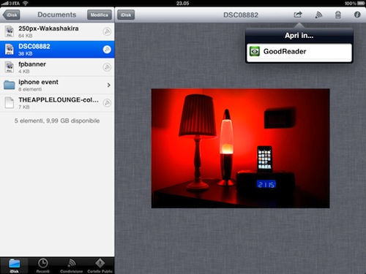Tap the sharing broadcast icon in top toolbar
This screenshot has width=366, height=274.
pyautogui.click(x=318, y=15)
